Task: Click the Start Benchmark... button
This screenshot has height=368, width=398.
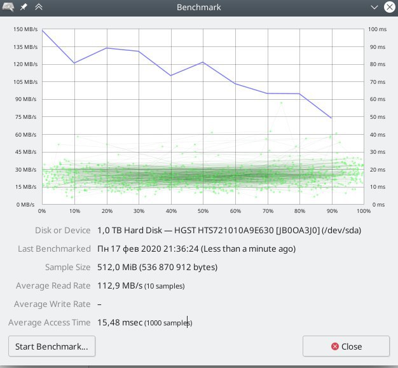Action: click(51, 346)
